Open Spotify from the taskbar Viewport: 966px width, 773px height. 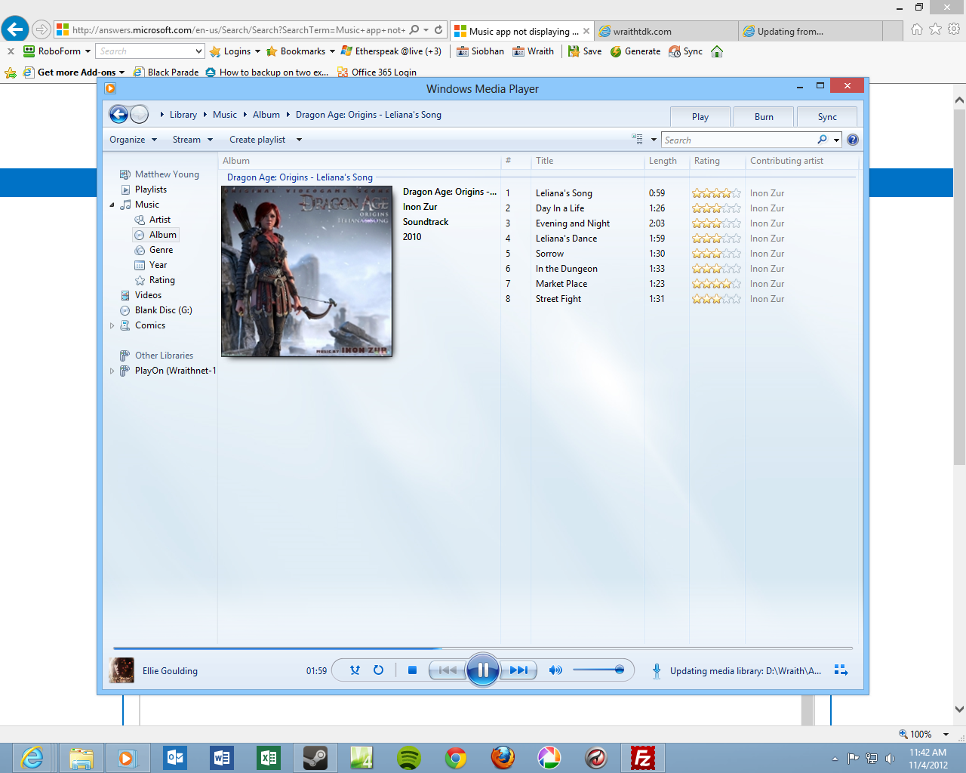pyautogui.click(x=408, y=757)
